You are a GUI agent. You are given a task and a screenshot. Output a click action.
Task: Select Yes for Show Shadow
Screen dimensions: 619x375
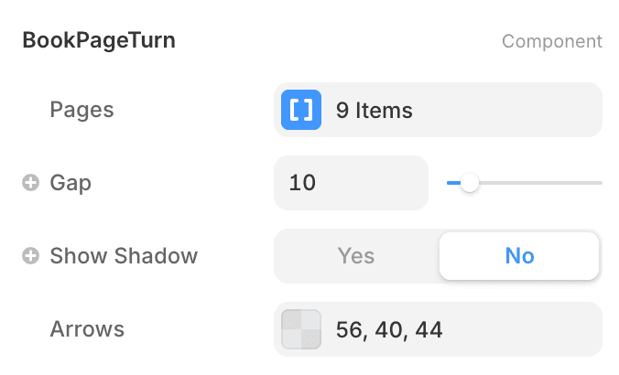pos(356,256)
